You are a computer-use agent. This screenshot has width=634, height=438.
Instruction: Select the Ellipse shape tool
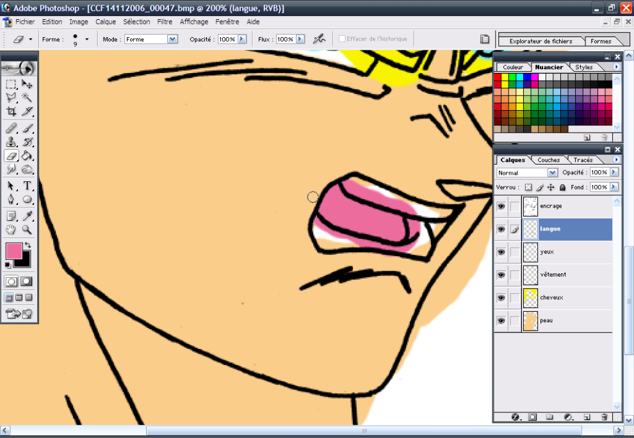27,199
